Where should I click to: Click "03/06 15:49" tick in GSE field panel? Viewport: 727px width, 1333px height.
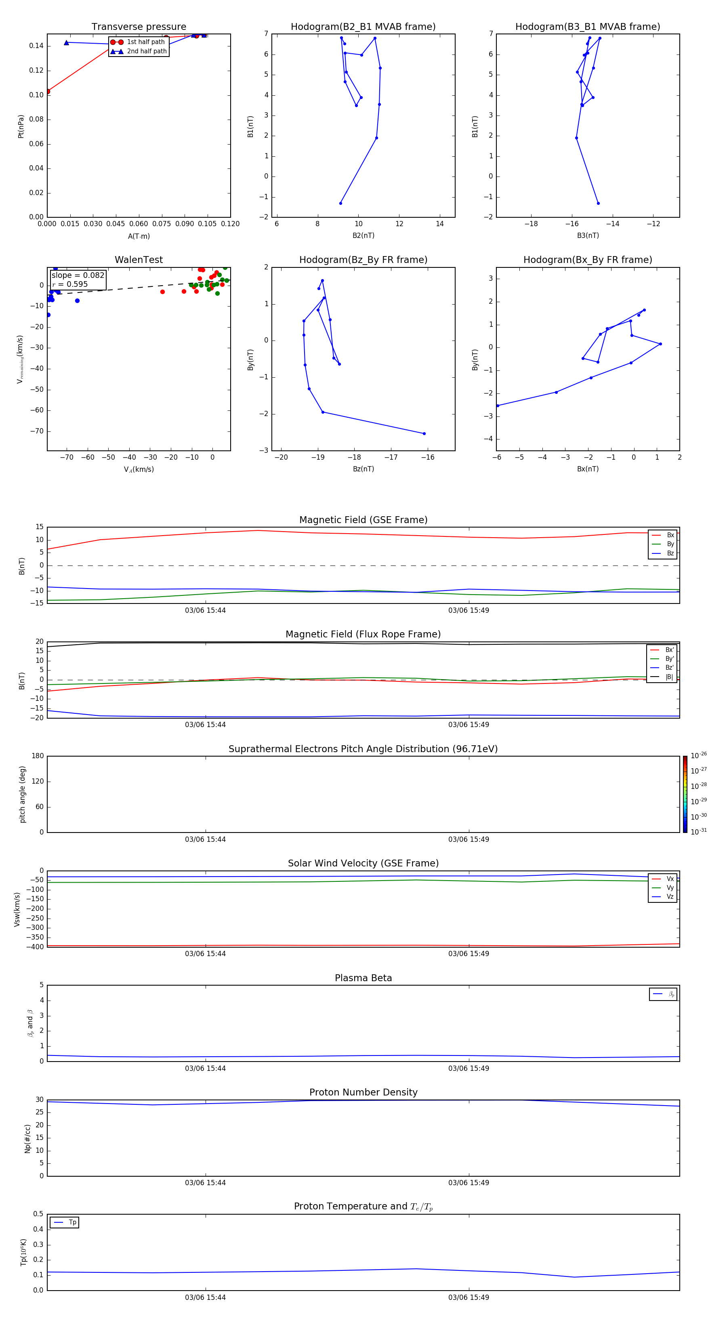point(469,610)
